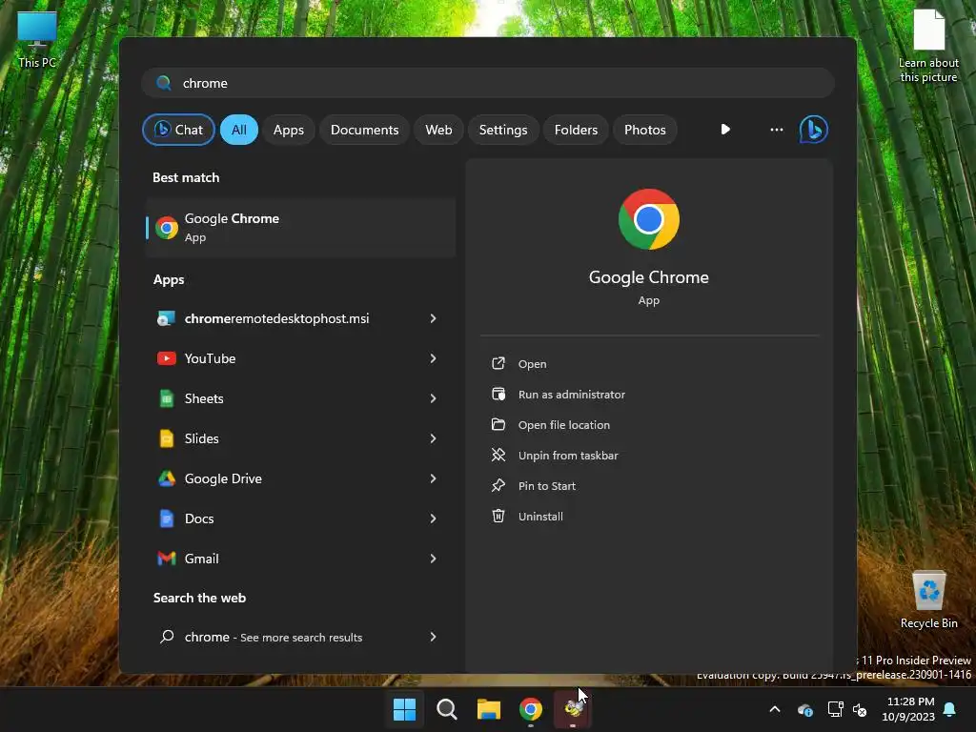Select the This PC desktop icon
Image resolution: width=976 pixels, height=732 pixels.
(37, 40)
